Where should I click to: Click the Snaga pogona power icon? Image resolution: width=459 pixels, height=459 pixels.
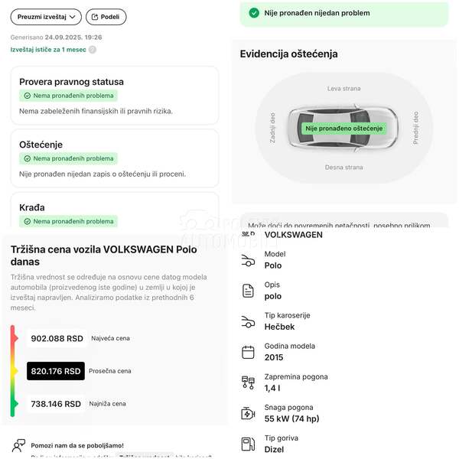coord(248,413)
